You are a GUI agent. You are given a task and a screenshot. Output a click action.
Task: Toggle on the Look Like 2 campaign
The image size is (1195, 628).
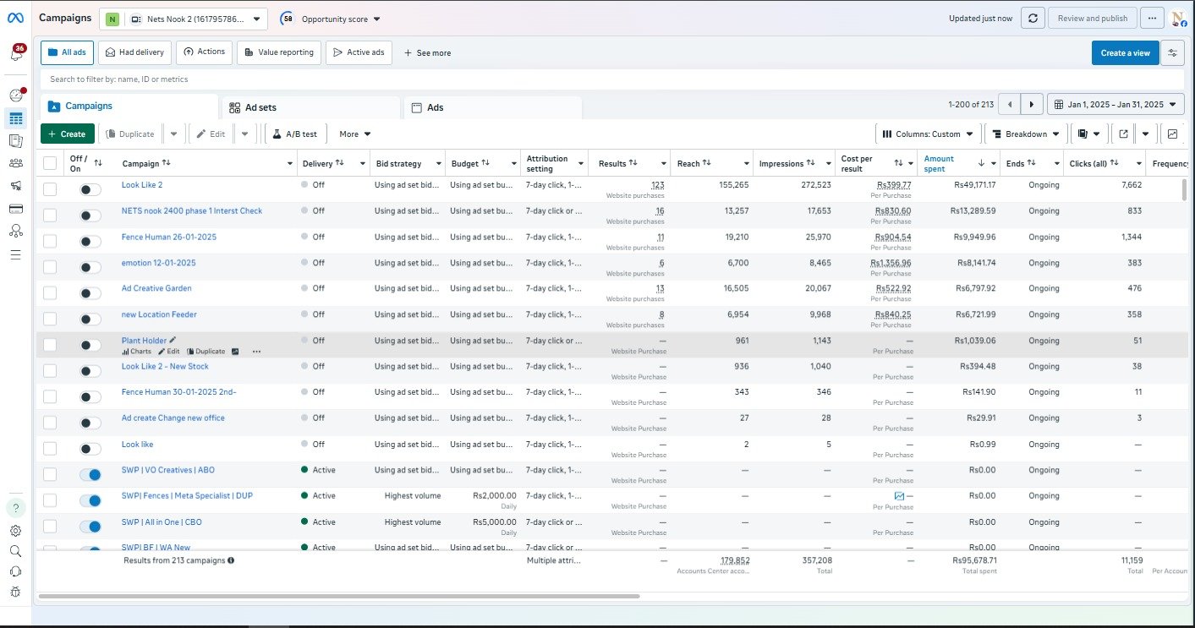click(x=90, y=190)
